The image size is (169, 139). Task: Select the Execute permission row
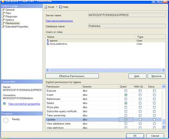pos(104,91)
